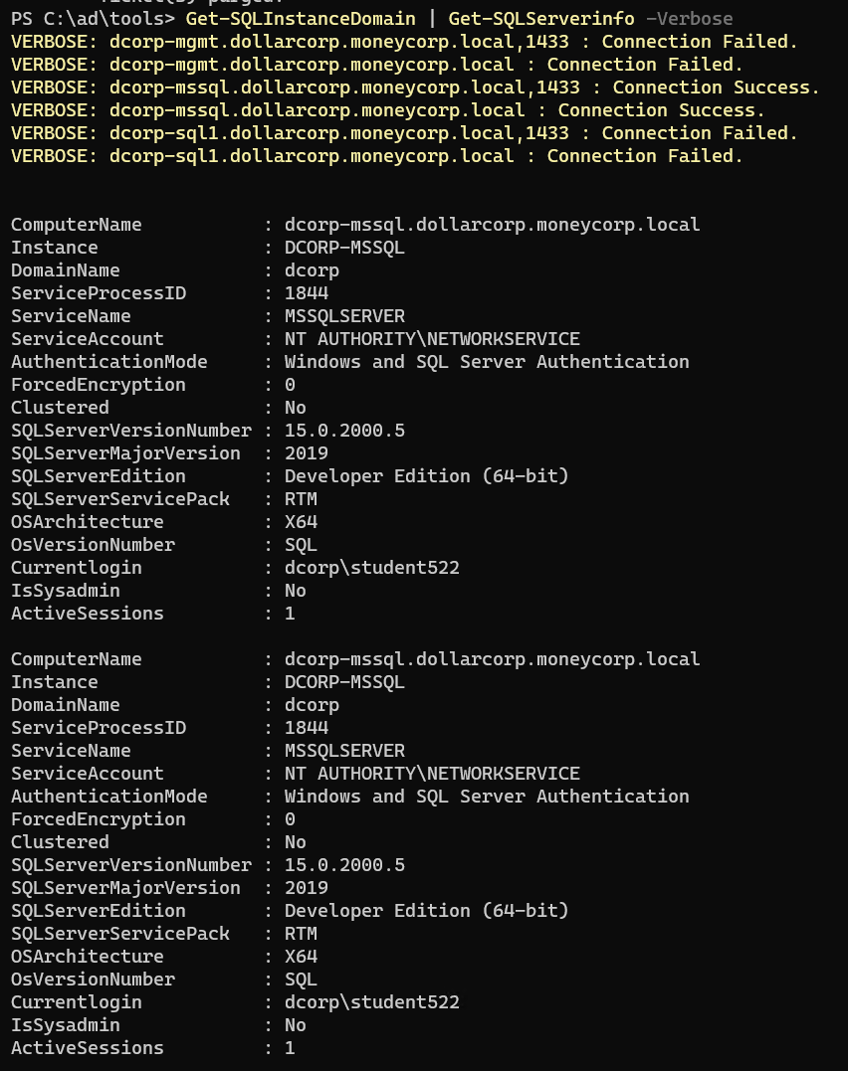Click first IsSysadmin No value
Viewport: 848px width, 1071px height.
pyautogui.click(x=296, y=591)
